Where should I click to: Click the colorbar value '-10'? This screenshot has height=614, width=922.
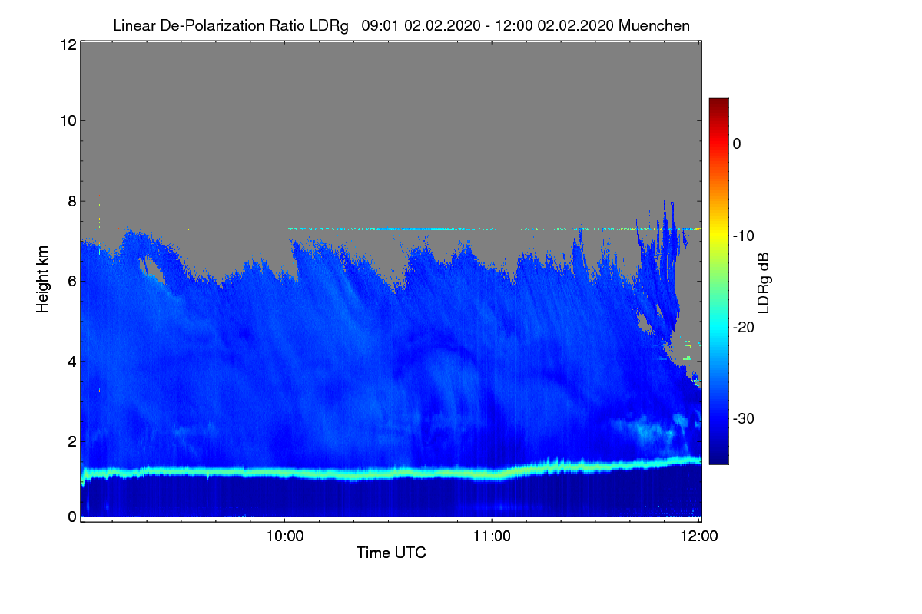tap(745, 236)
